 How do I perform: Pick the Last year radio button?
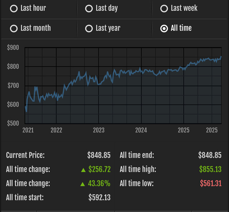click(x=89, y=29)
